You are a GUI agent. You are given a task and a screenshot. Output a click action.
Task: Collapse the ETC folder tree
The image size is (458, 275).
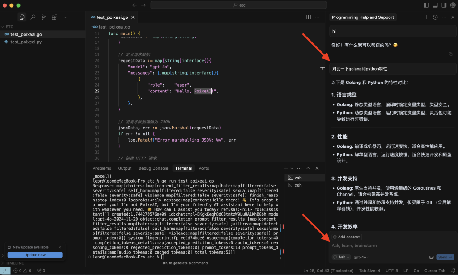[x=9, y=27]
